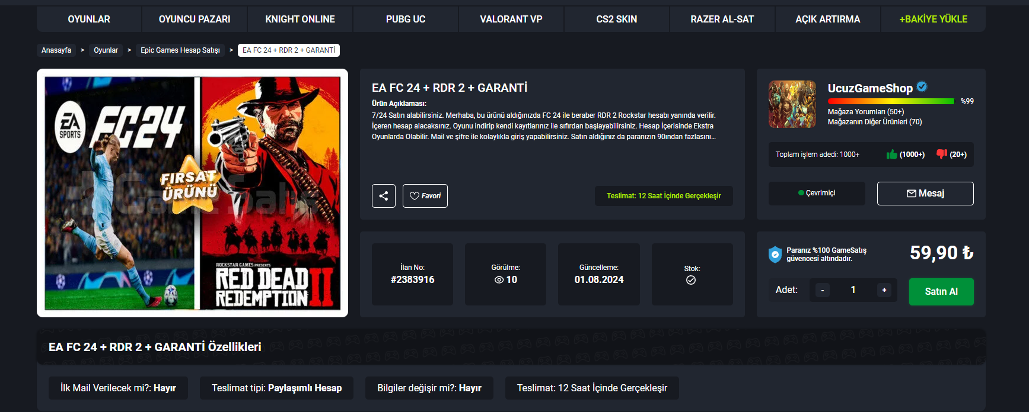The height and width of the screenshot is (412, 1029).
Task: Click Toplam işlem adedi: 1000+ text
Action: click(817, 154)
